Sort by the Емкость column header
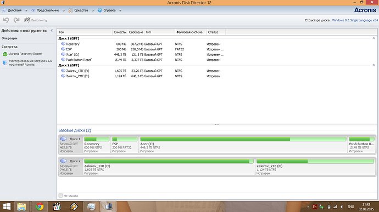Screen dimensions: 379x212 [x=120, y=32]
